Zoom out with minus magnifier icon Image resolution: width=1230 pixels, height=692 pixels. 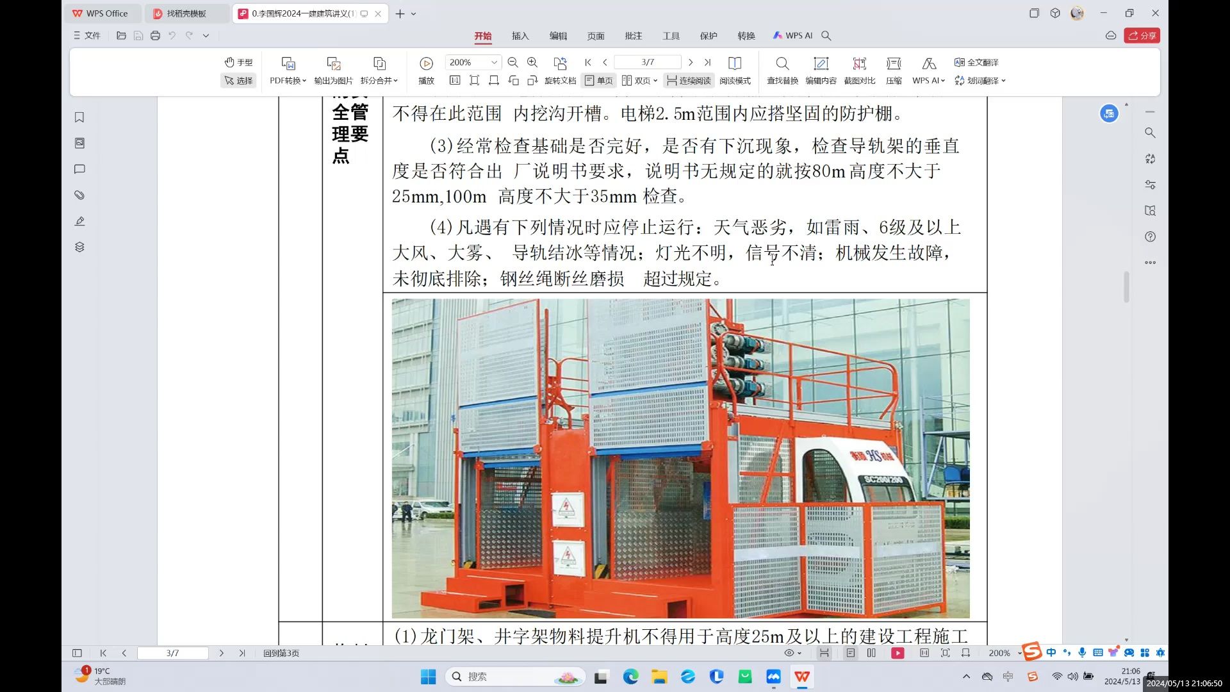tap(512, 62)
